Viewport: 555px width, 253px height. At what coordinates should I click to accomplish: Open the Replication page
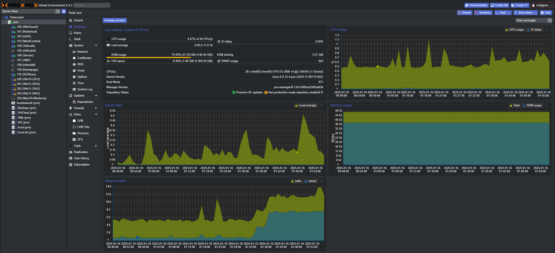(78, 152)
